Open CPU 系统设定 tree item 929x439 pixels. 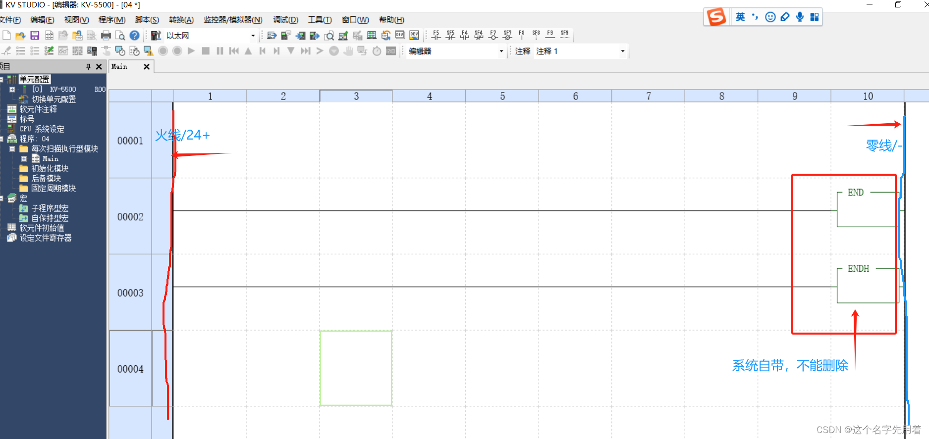click(x=42, y=129)
